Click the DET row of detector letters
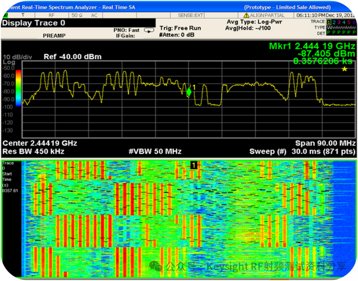 tap(341, 33)
